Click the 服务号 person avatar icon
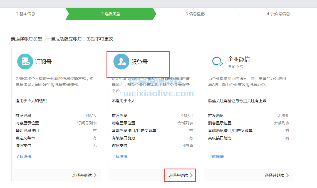Image resolution: width=317 pixels, height=188 pixels. (x=122, y=62)
